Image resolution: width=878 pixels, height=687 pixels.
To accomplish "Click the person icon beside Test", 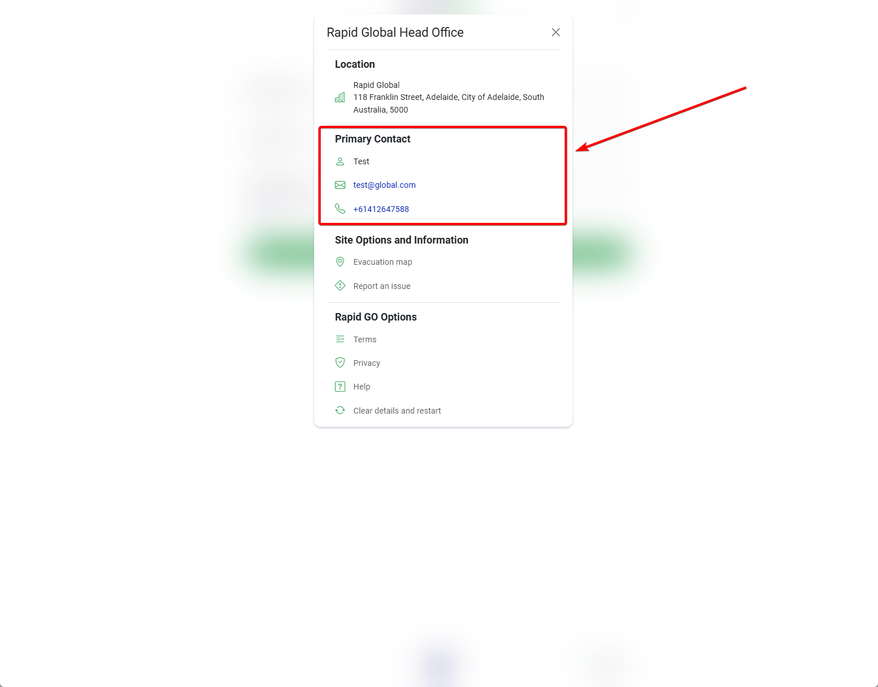I will point(340,161).
